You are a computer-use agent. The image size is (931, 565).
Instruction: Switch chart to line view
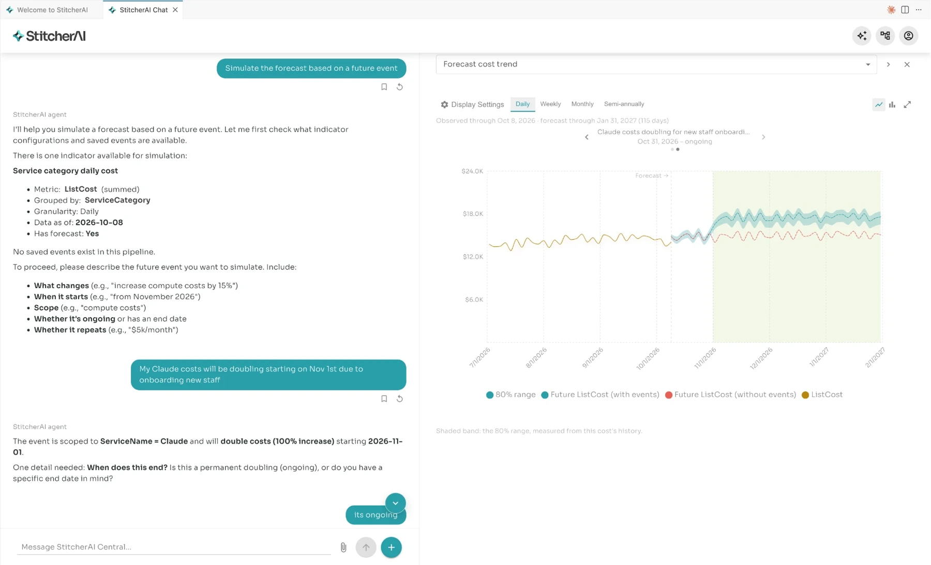click(x=879, y=104)
